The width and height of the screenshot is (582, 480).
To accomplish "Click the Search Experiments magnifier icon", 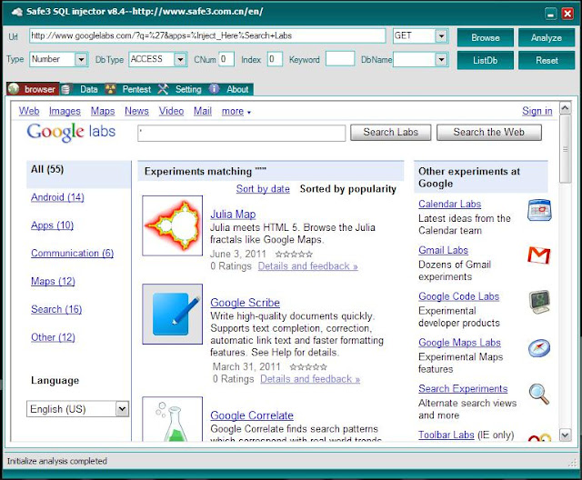I will (539, 394).
